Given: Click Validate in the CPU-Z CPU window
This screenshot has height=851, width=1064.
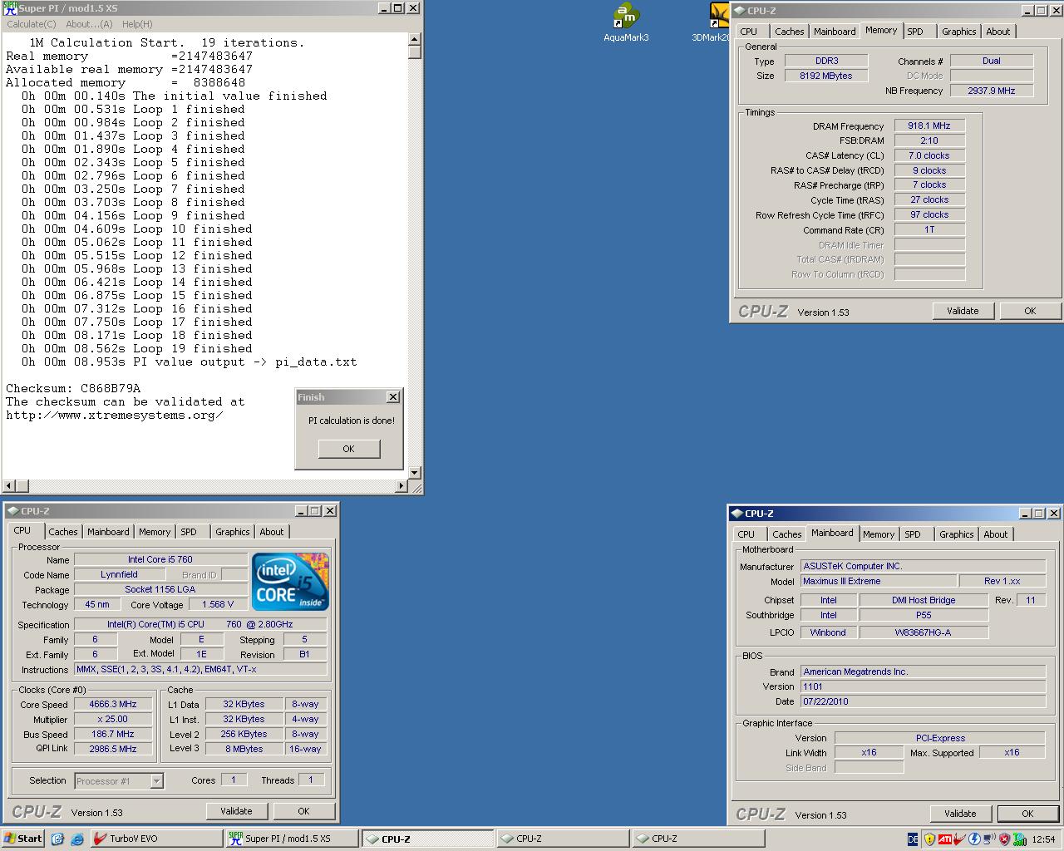Looking at the screenshot, I should pyautogui.click(x=236, y=811).
